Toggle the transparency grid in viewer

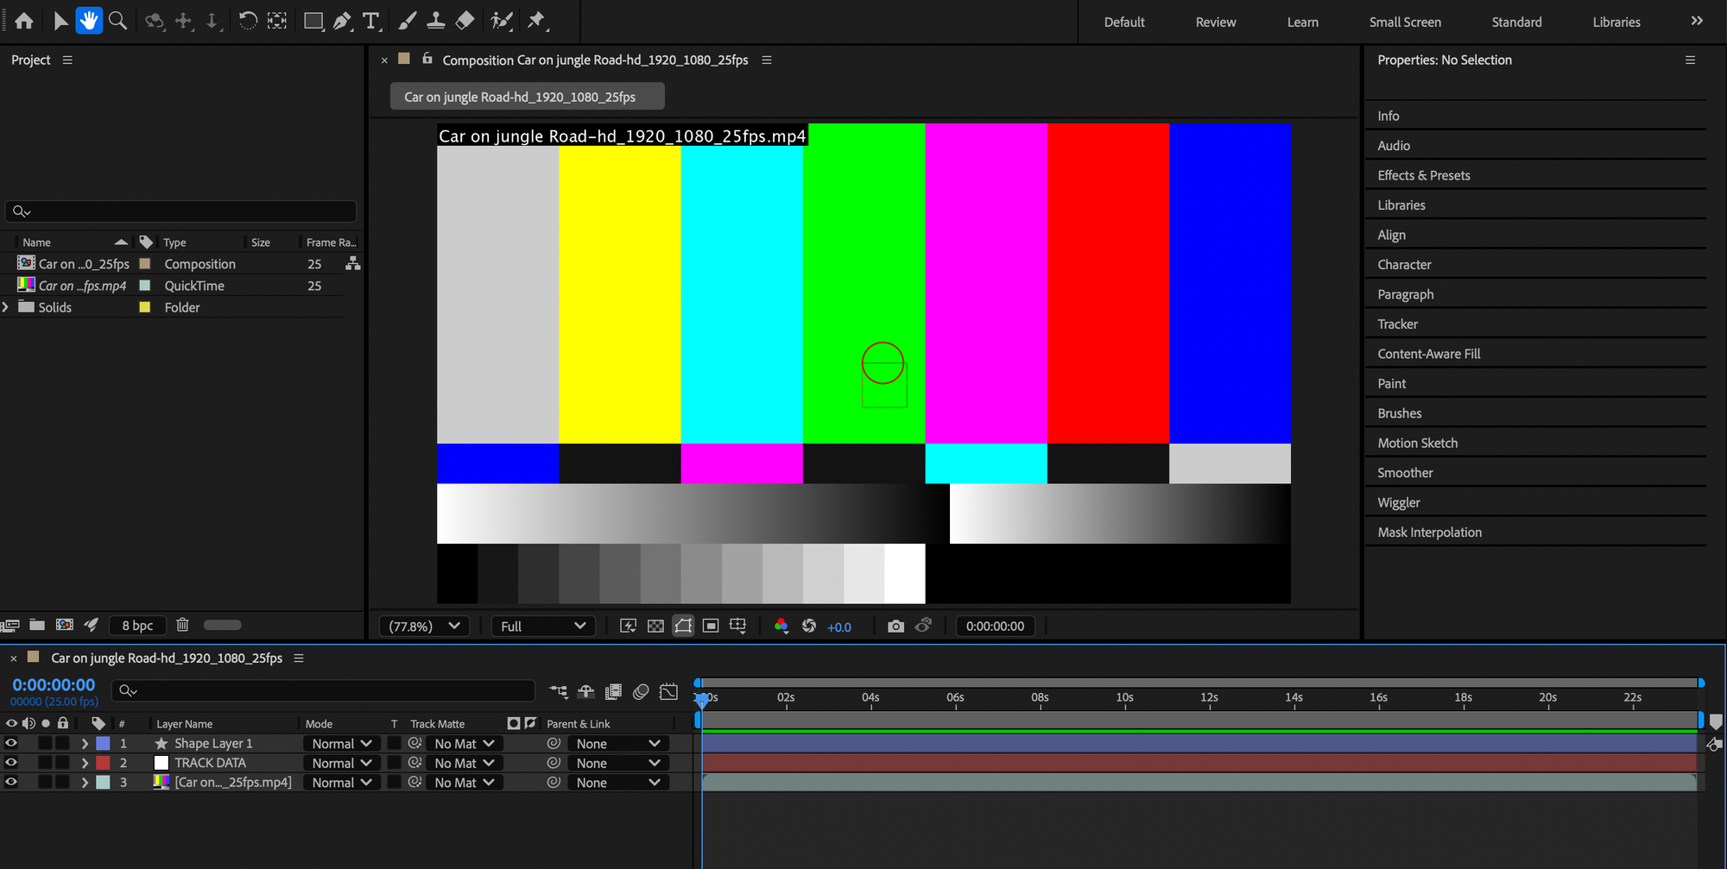[x=655, y=627]
